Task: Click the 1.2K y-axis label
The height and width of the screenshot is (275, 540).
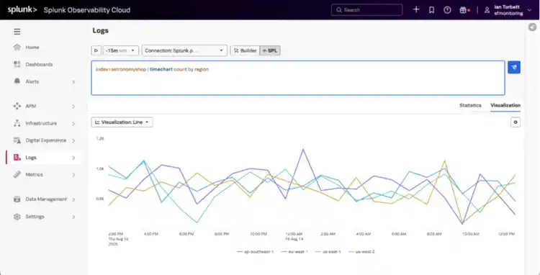Action: coord(100,138)
